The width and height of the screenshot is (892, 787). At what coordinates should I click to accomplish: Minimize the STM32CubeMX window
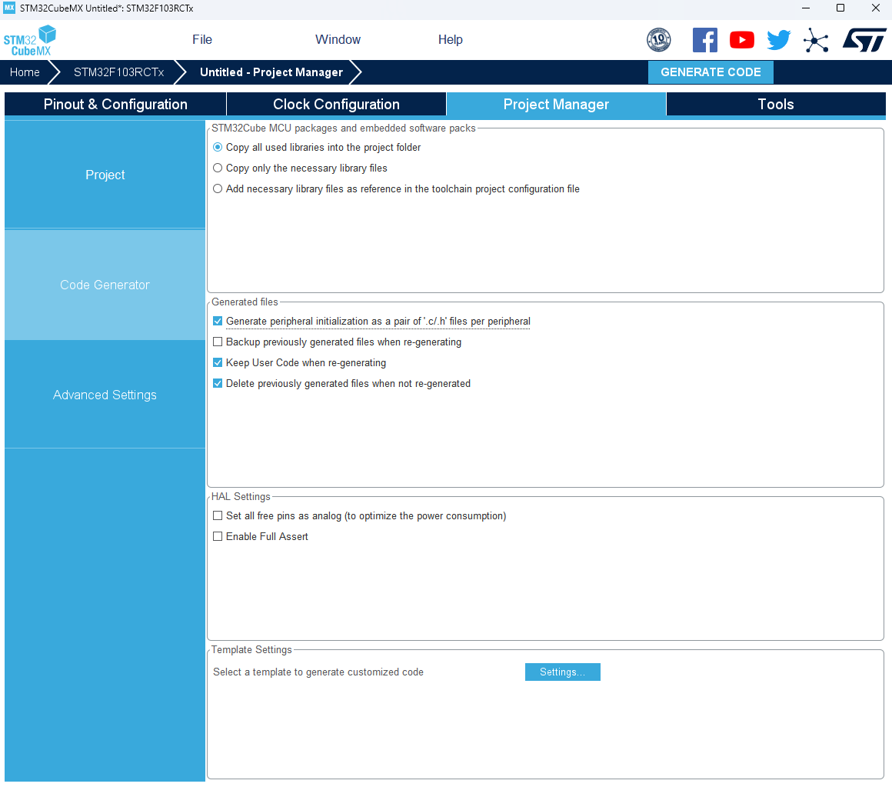(806, 8)
